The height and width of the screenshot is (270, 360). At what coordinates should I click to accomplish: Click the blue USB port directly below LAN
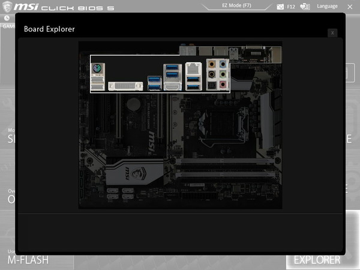coord(193,79)
